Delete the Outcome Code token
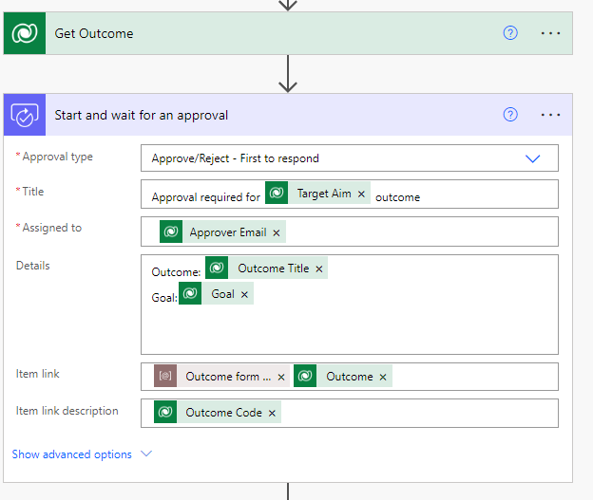The image size is (593, 500). [x=273, y=413]
